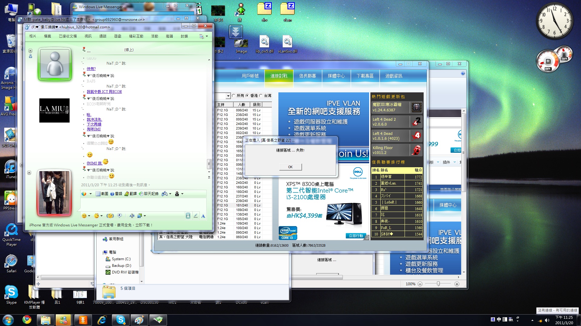The height and width of the screenshot is (326, 581).
Task: Expand the smiley emoticon picker dropdown
Action: click(89, 216)
